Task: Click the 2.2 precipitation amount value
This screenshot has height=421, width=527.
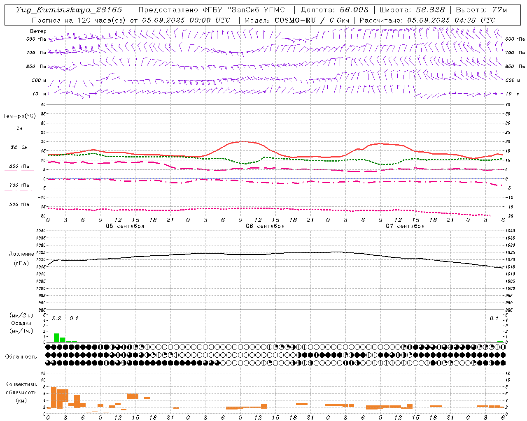Action: click(56, 318)
